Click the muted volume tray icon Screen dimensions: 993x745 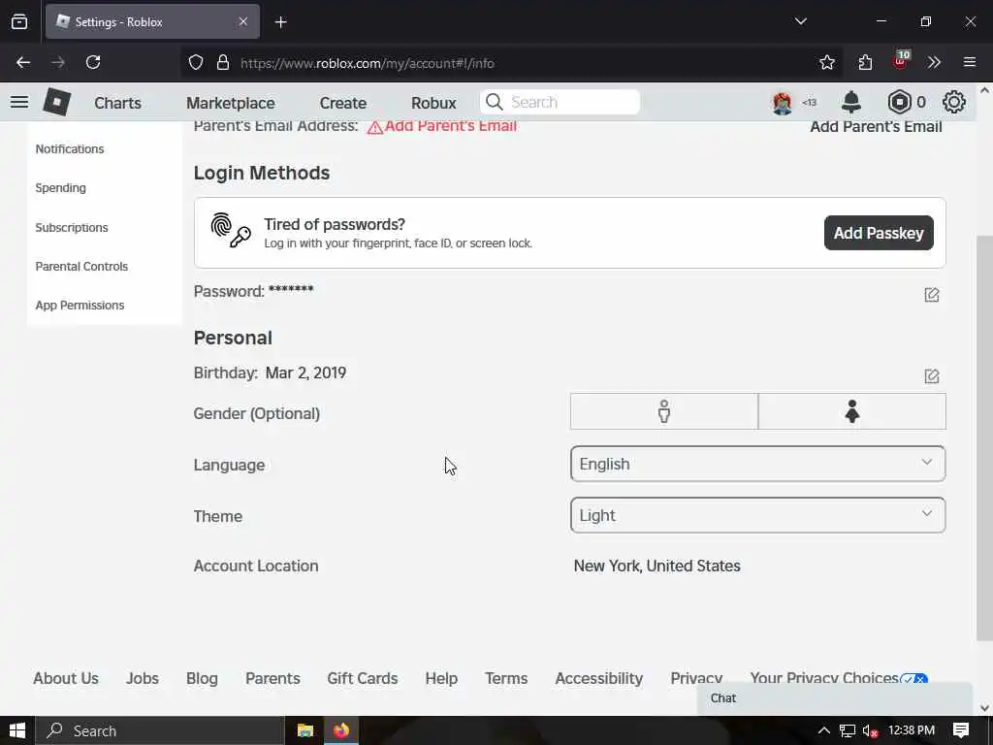tap(870, 731)
